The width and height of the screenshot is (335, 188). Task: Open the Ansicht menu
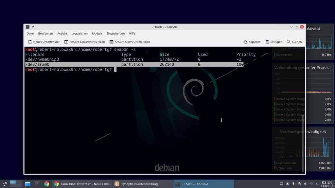[x=62, y=34]
